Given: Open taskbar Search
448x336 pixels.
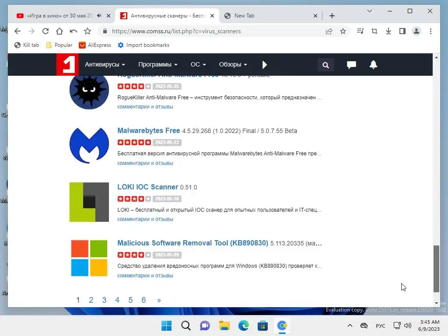Looking at the screenshot, I should pyautogui.click(x=185, y=325).
